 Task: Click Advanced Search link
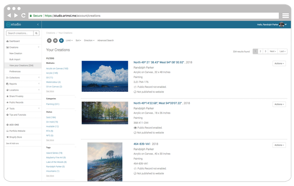[106, 40]
